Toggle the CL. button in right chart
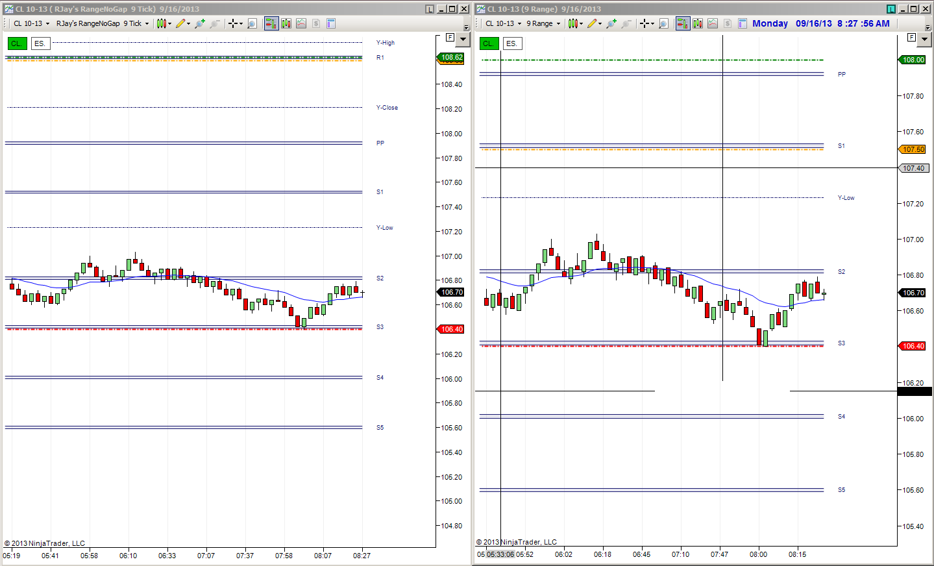This screenshot has height=566, width=934. coord(489,43)
